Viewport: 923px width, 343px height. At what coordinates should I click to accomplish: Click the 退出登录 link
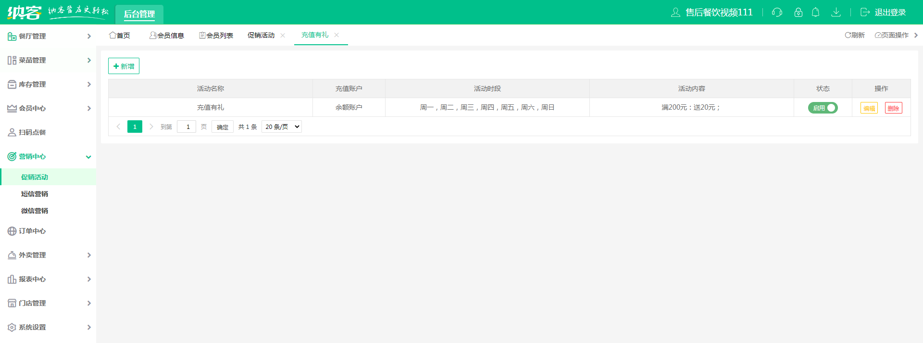890,13
